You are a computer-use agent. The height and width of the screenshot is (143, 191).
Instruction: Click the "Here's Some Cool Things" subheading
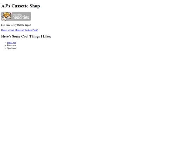pos(21,36)
